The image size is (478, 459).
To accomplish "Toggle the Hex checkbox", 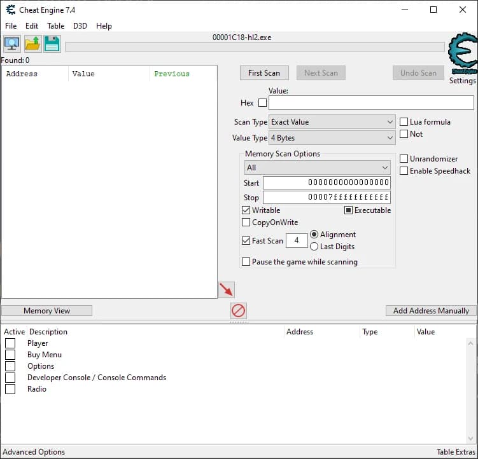I will click(262, 102).
